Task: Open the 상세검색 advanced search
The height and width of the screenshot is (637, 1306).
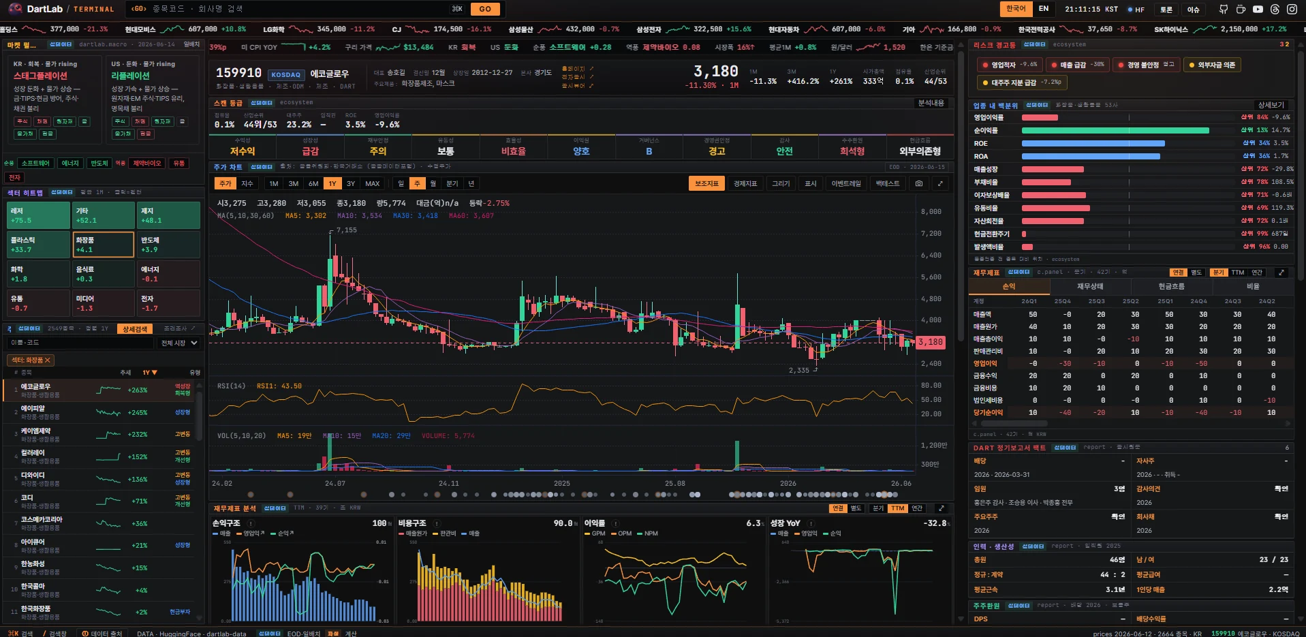Action: pos(134,329)
